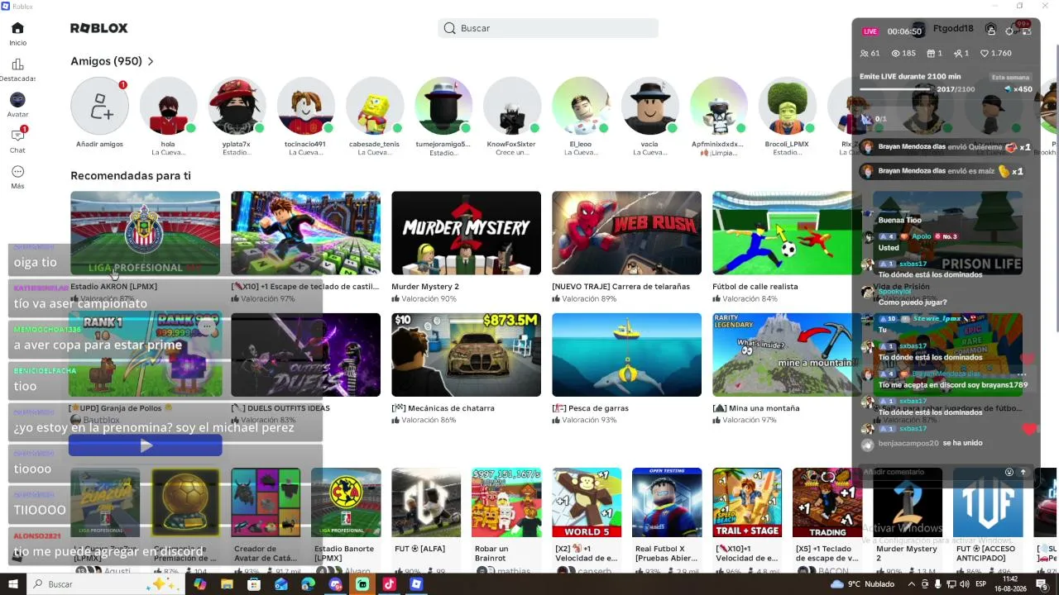The width and height of the screenshot is (1059, 595).
Task: Click the ESP input language indicator
Action: (x=982, y=584)
